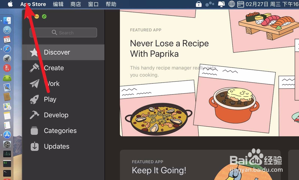Open the Work section with paper plane icon
299x180 pixels.
63,84
